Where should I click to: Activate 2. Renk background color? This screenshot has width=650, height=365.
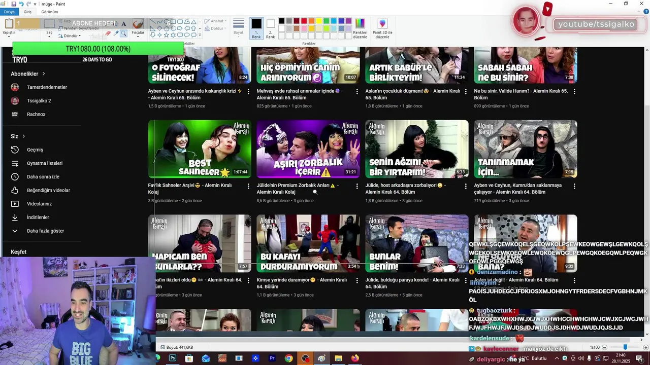pos(271,28)
